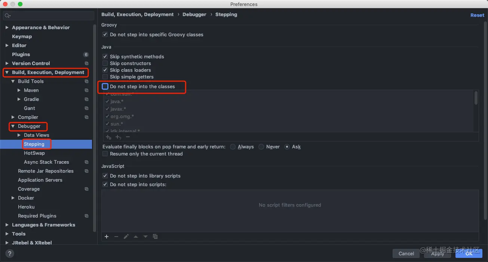Collapse the Debugger node arrow
488x262 pixels.
tap(13, 126)
